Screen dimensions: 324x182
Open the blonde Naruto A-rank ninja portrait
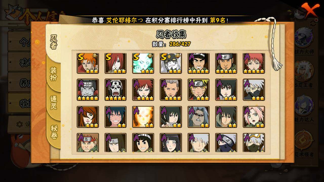pos(199,90)
